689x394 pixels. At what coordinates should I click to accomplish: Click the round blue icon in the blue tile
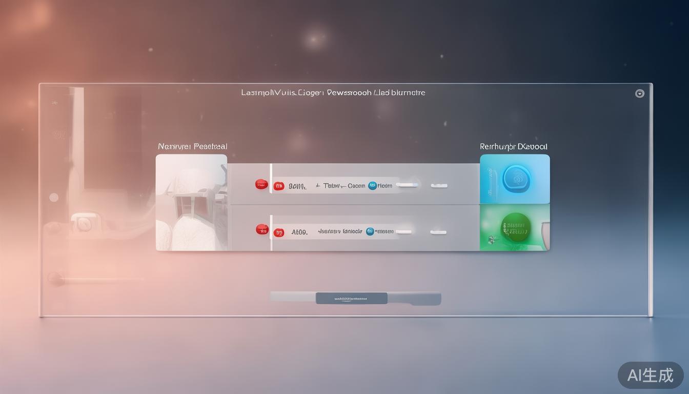pos(515,178)
